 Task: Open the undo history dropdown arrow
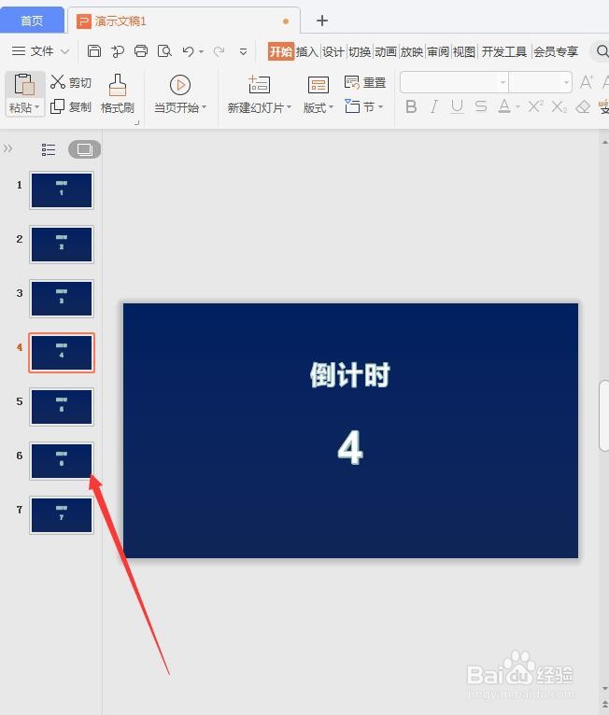pyautogui.click(x=201, y=51)
